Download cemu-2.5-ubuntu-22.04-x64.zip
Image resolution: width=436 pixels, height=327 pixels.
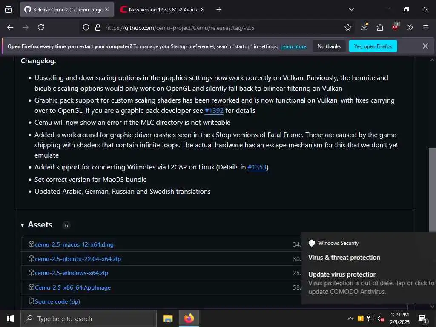pos(78,259)
